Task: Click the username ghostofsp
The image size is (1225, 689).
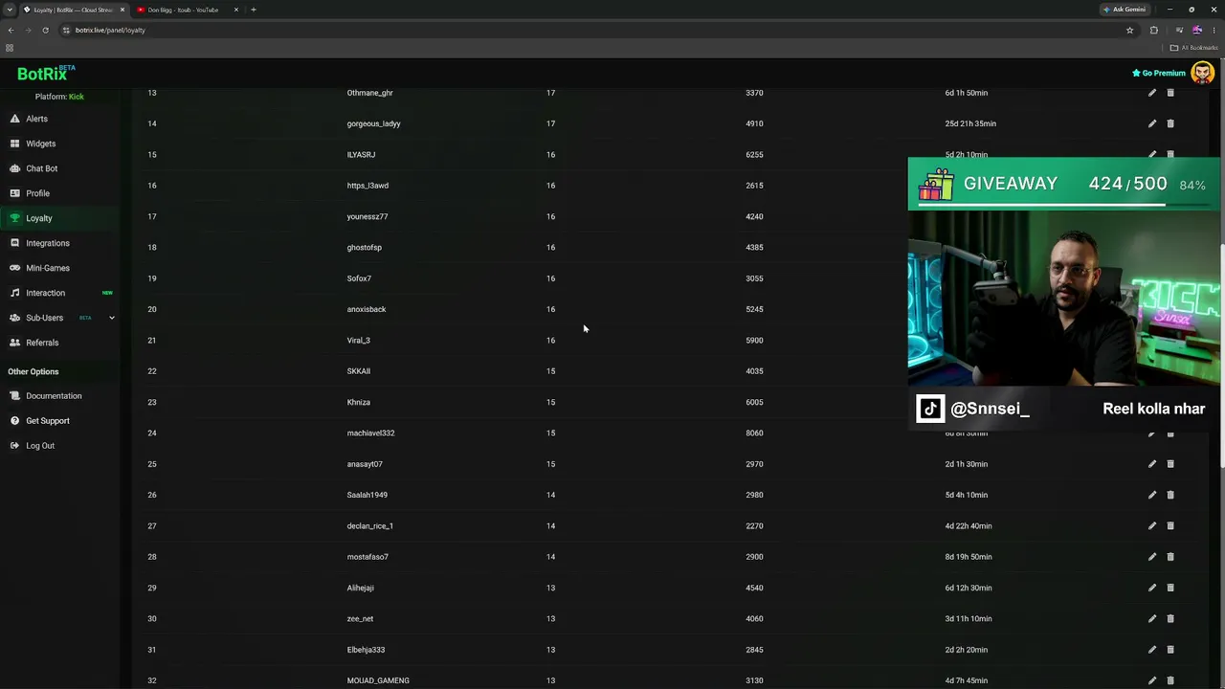Action: point(364,248)
